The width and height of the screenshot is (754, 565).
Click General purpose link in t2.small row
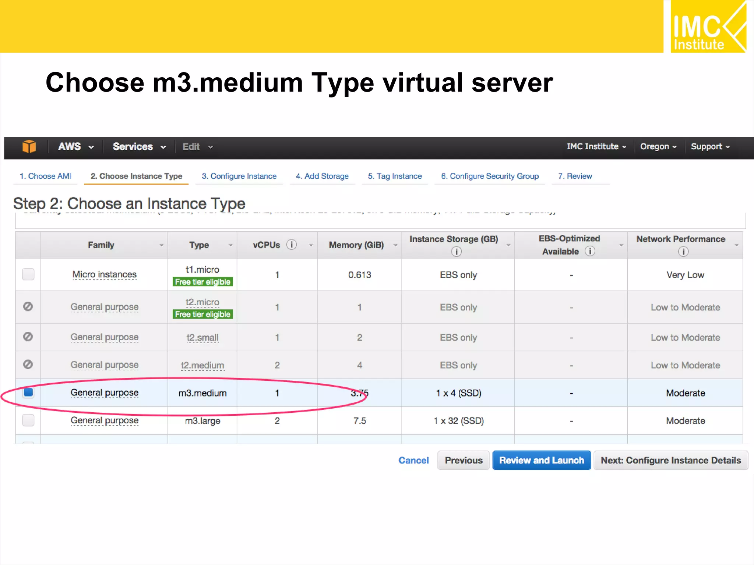[x=105, y=337]
